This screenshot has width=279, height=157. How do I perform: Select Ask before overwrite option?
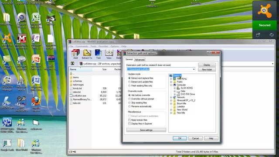pos(139,95)
